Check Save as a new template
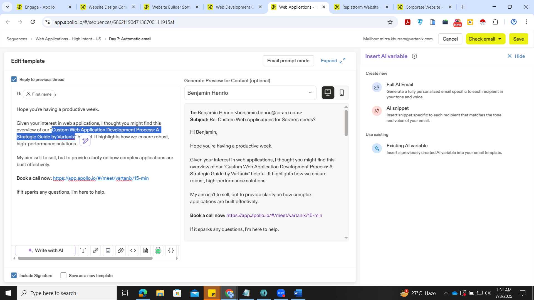 63,276
